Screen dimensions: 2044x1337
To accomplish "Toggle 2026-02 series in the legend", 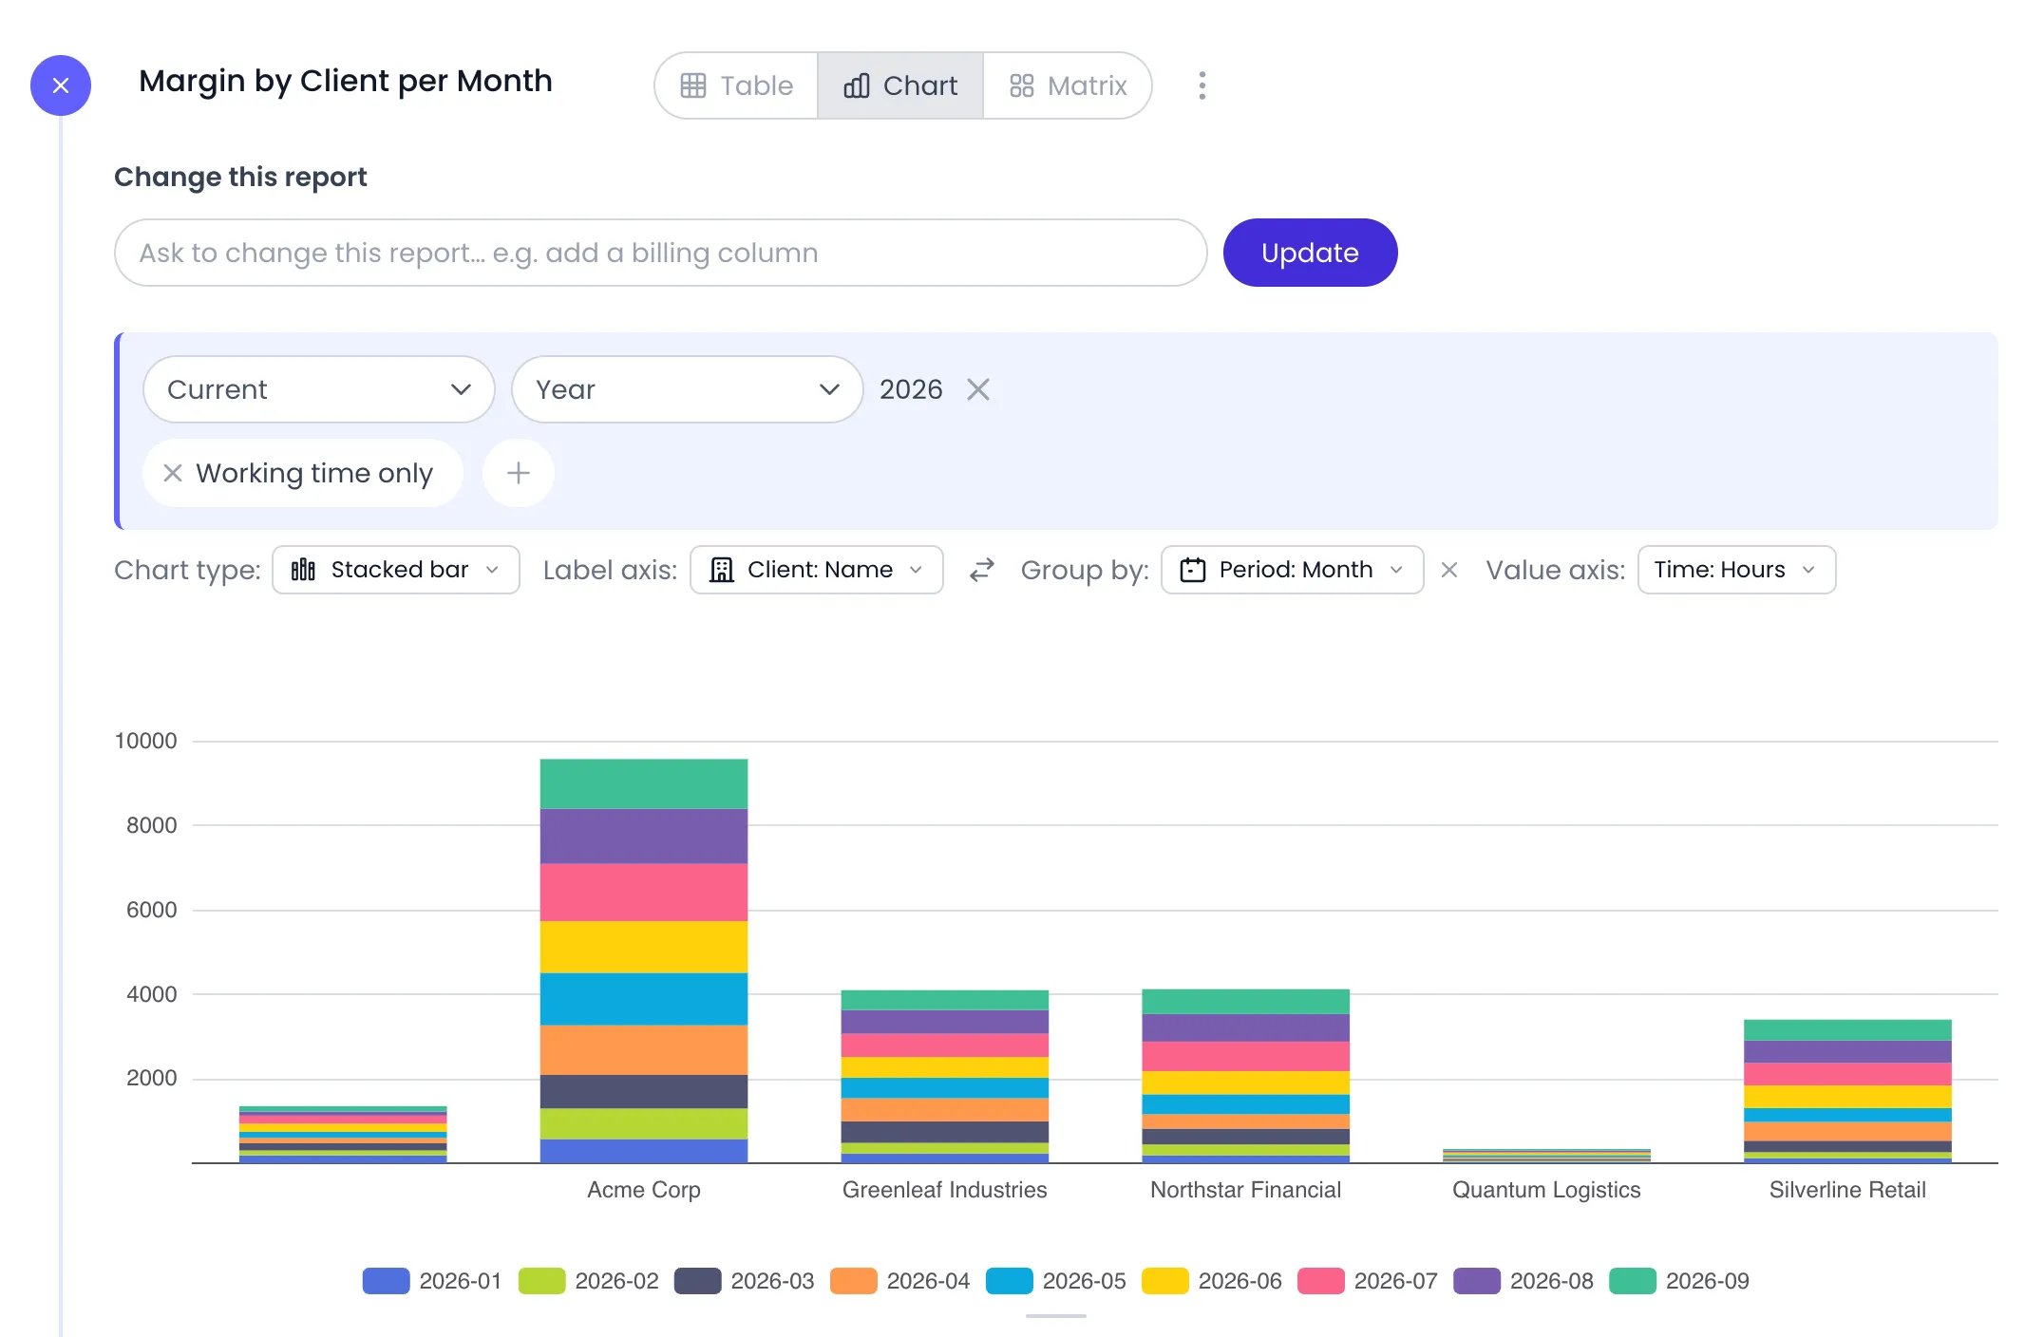I will (589, 1281).
